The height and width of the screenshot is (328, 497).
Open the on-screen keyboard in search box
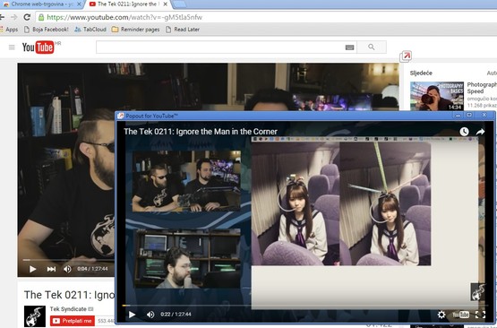(349, 47)
